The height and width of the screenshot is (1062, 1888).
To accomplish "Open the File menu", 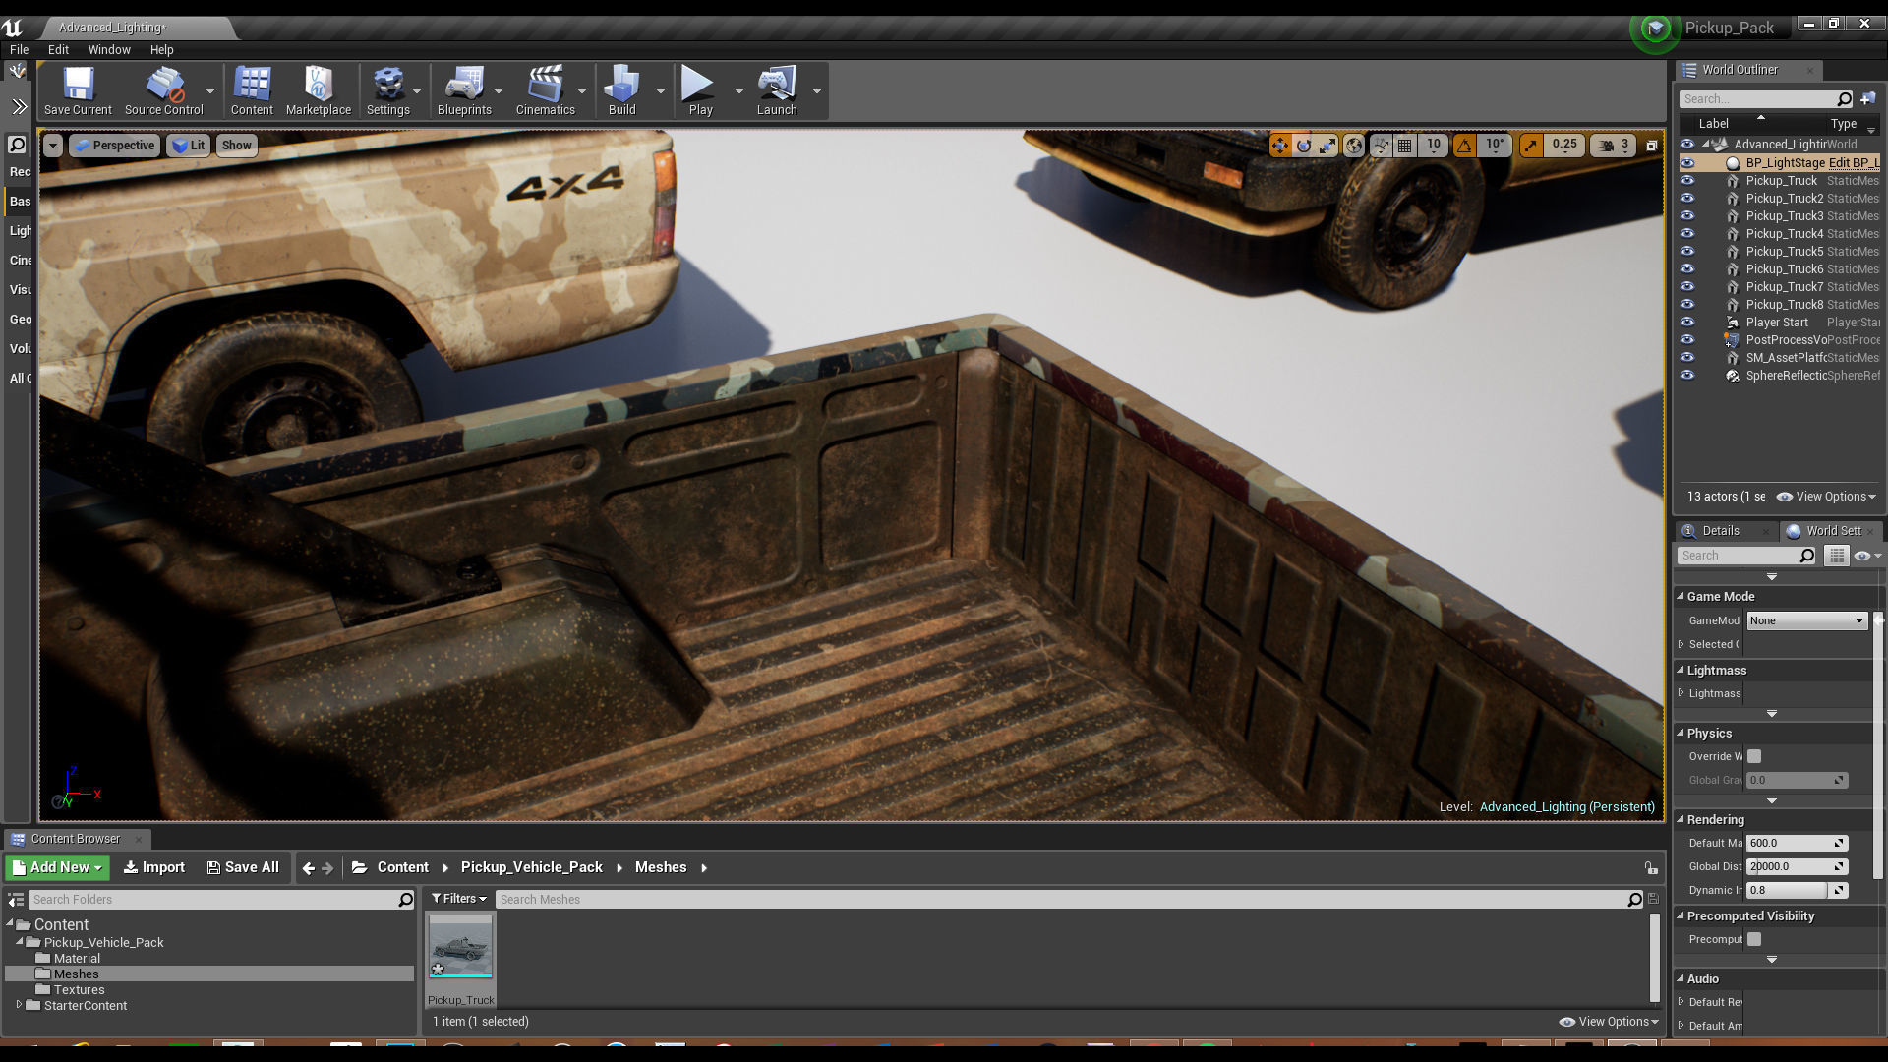I will click(x=19, y=49).
